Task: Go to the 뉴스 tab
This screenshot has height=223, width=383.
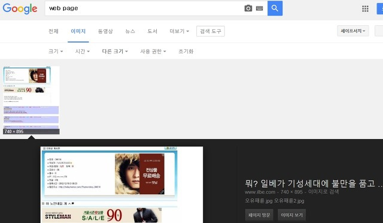Action: 130,31
